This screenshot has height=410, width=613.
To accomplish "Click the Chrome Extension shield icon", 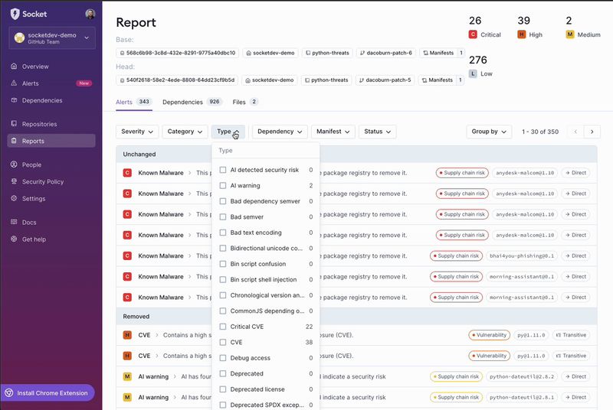I will click(x=9, y=393).
